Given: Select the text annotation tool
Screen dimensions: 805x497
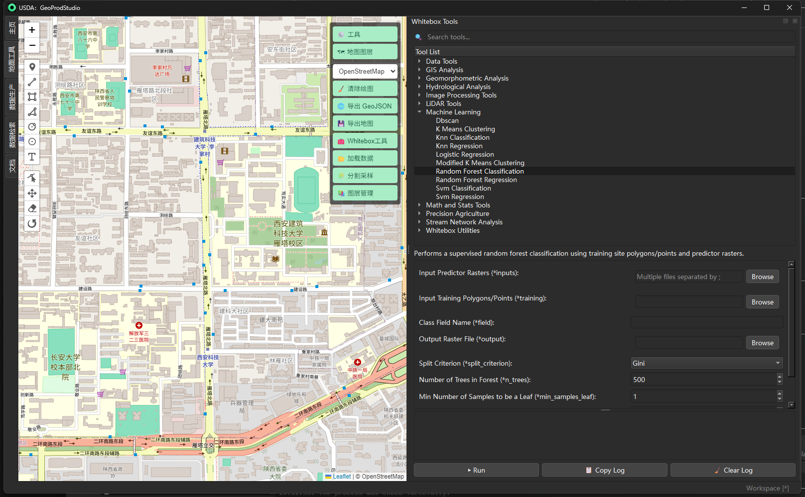Looking at the screenshot, I should (32, 157).
